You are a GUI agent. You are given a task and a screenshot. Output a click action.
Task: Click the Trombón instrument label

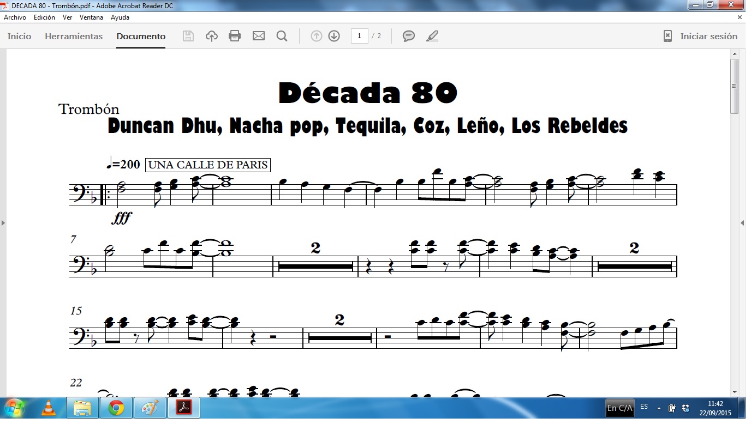88,109
